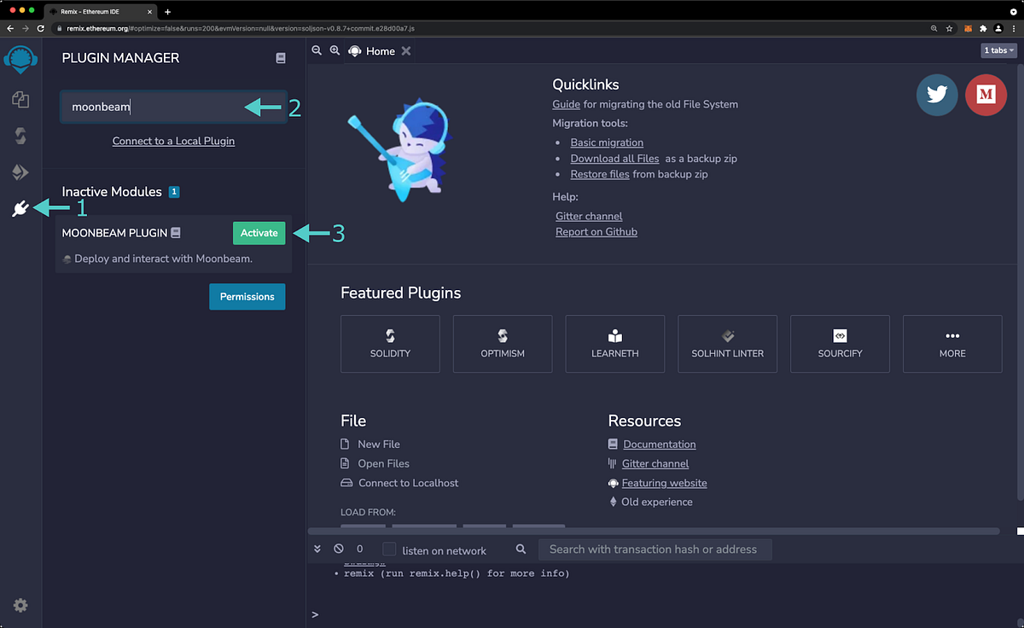
Task: Click the terminal search magnifier icon
Action: pyautogui.click(x=521, y=549)
